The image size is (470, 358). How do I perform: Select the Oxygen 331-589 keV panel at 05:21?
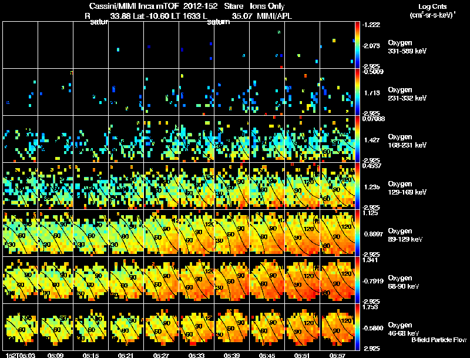126,45
